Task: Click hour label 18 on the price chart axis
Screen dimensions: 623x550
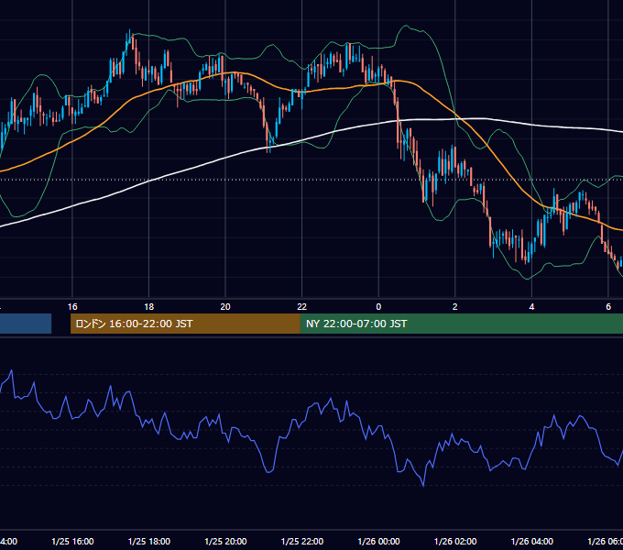Action: 149,307
